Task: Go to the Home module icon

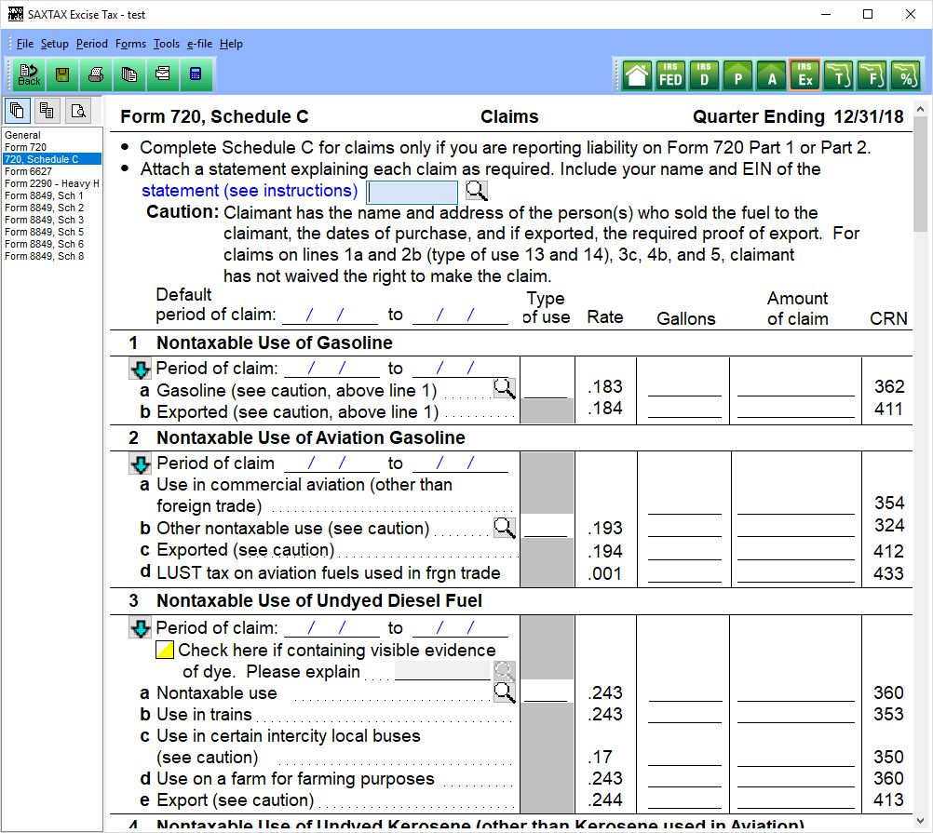Action: 637,75
